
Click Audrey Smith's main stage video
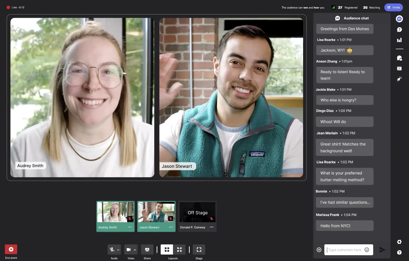(x=82, y=97)
